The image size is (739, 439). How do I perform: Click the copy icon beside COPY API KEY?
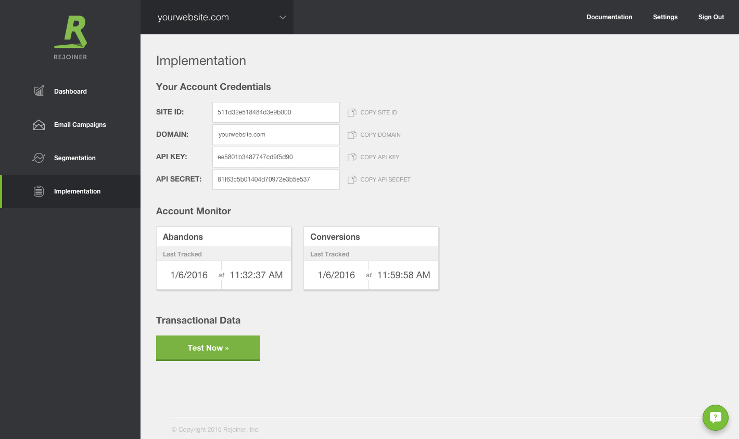point(352,157)
